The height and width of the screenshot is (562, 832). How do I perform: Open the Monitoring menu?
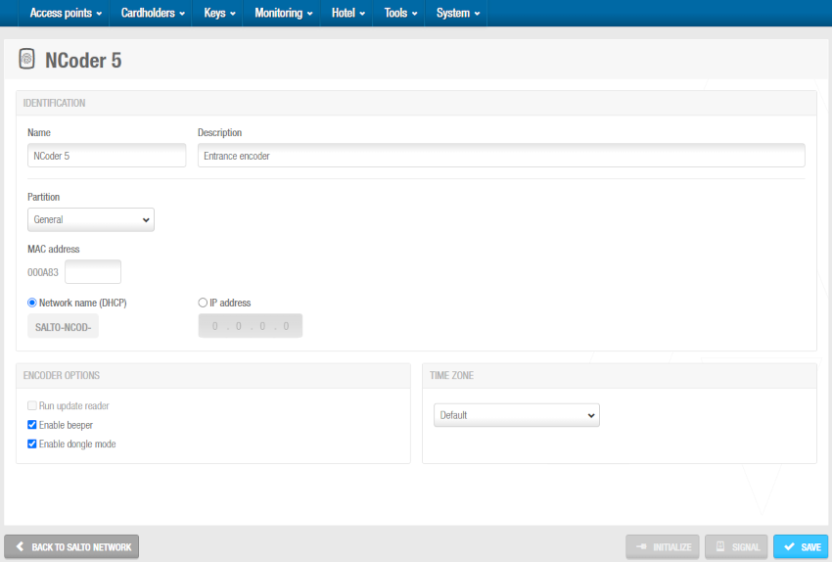(283, 13)
